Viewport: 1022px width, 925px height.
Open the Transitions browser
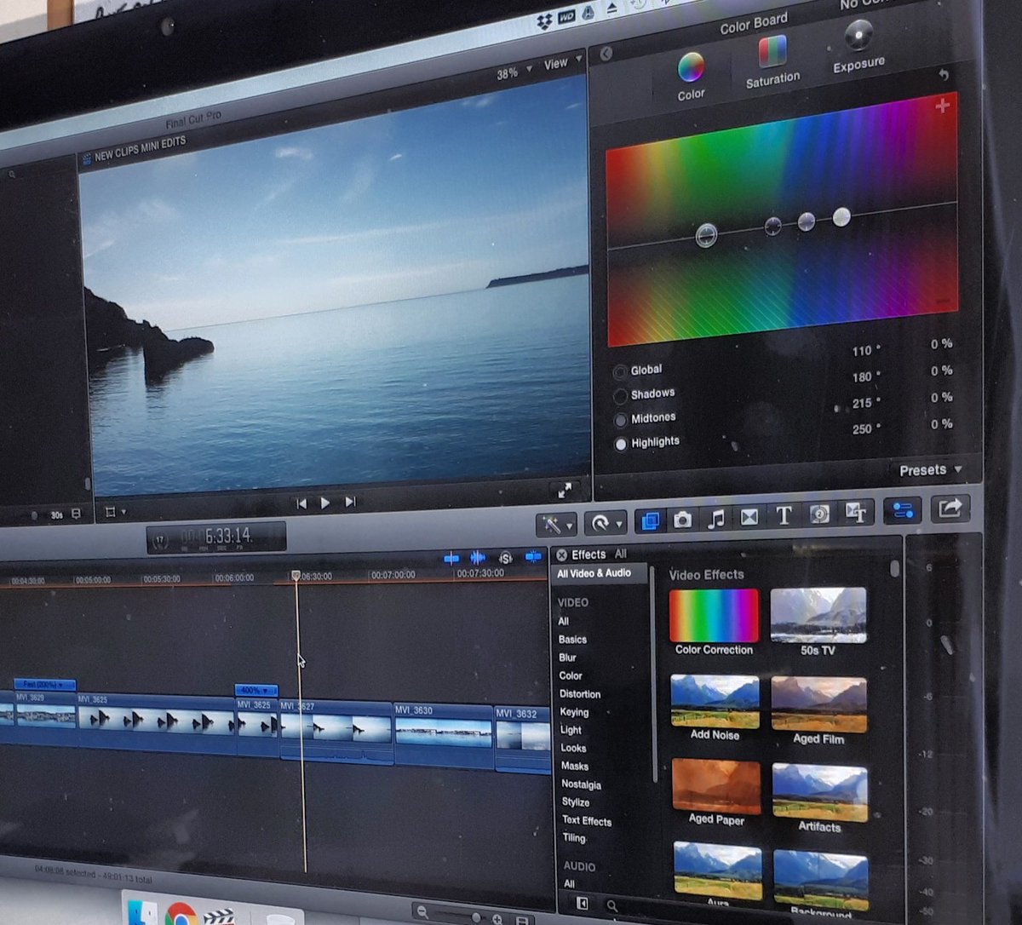749,516
